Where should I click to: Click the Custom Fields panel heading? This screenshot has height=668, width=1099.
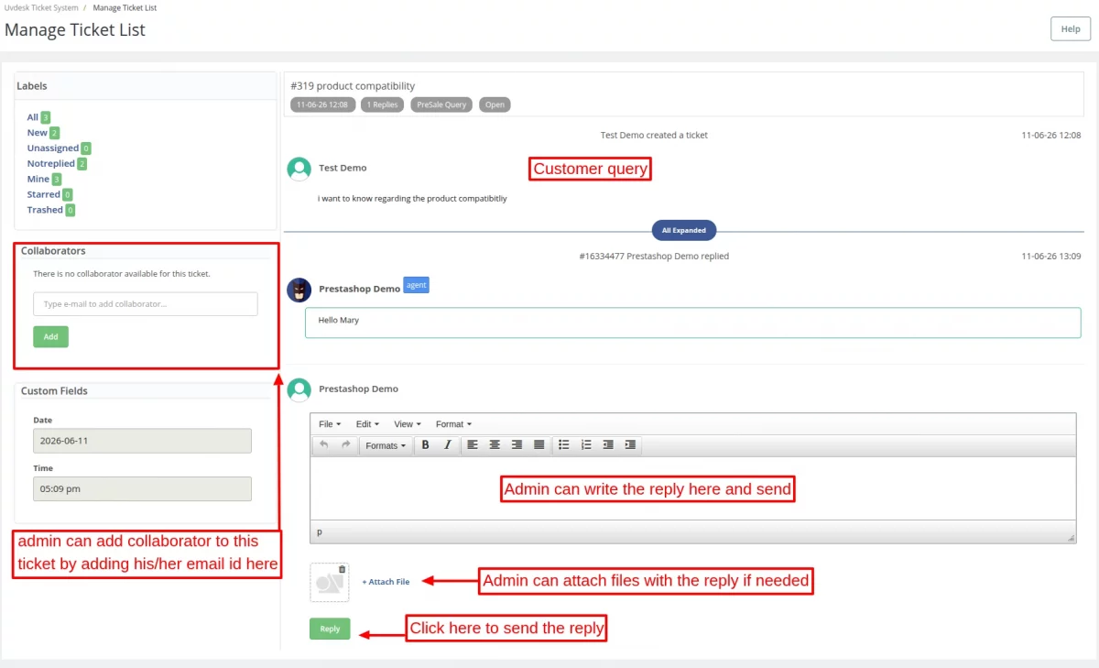click(54, 390)
